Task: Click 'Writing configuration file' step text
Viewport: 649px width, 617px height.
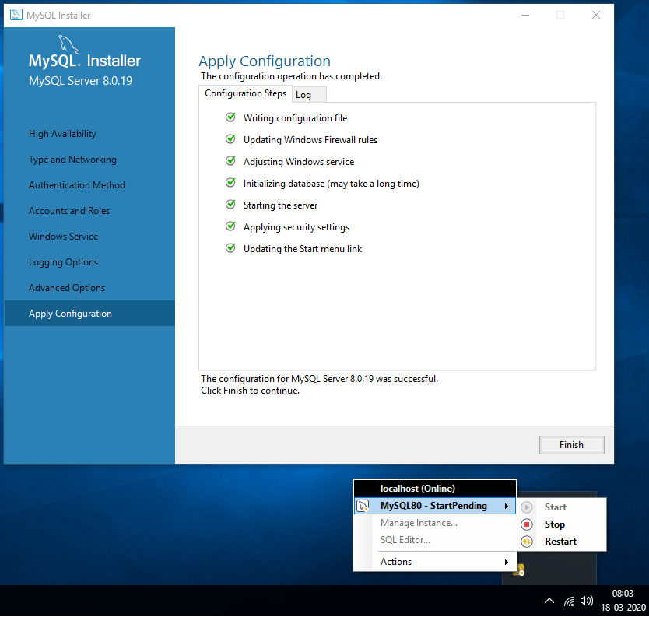Action: 295,118
